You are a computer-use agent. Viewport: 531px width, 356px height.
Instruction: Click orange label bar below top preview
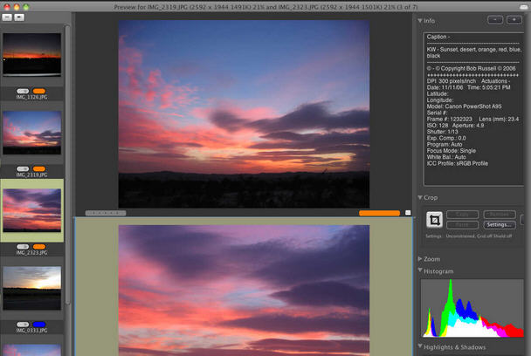point(379,213)
